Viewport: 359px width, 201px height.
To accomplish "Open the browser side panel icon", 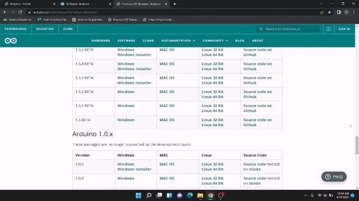I will coord(339,12).
